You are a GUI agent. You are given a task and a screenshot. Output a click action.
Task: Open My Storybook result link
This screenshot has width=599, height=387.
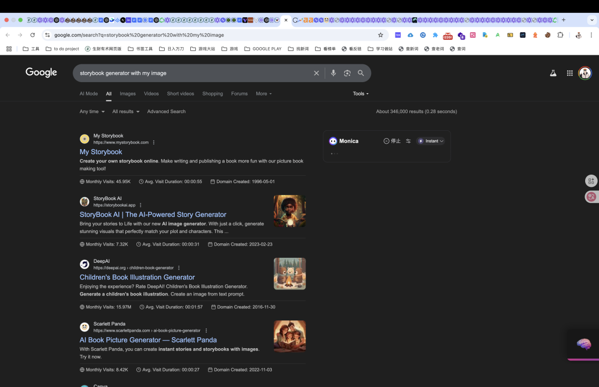[x=101, y=152]
